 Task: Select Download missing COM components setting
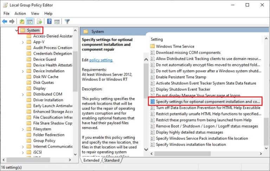(x=186, y=53)
